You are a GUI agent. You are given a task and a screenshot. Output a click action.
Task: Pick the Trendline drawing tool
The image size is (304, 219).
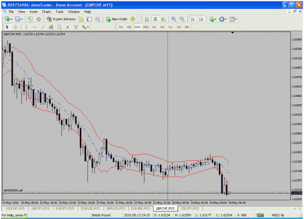[x=43, y=27]
